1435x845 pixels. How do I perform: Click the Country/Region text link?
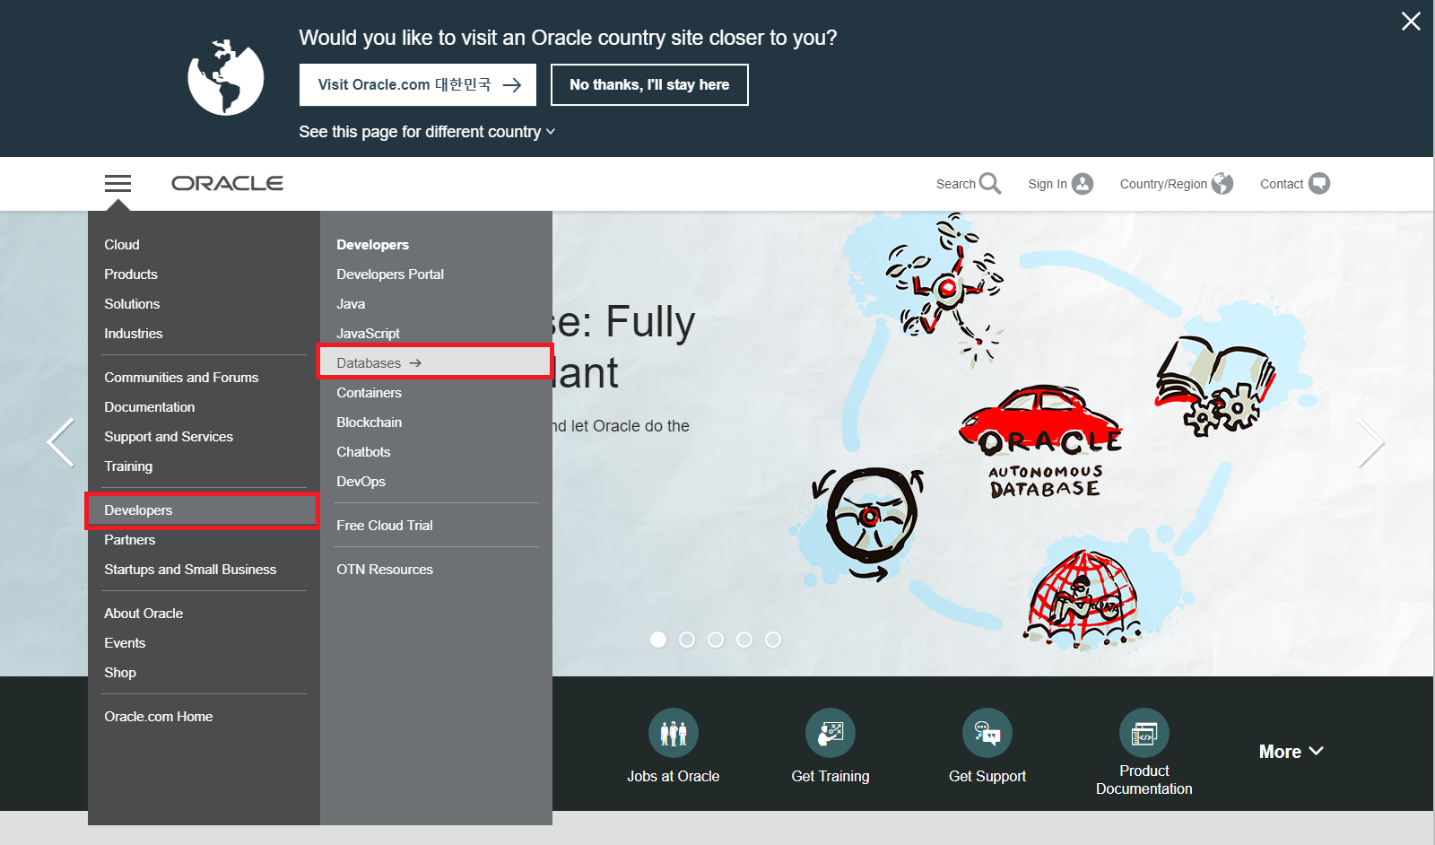point(1163,184)
